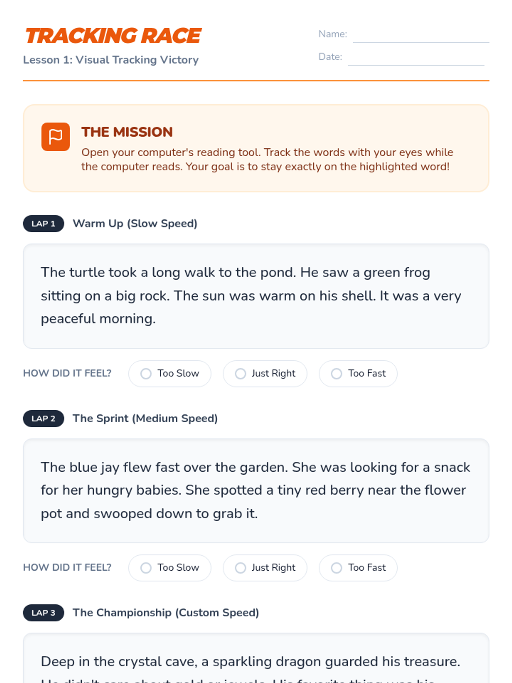Viewport: 512px width, 683px height.
Task: Click the Warm Up (Slow Speed) heading
Action: [x=135, y=224]
